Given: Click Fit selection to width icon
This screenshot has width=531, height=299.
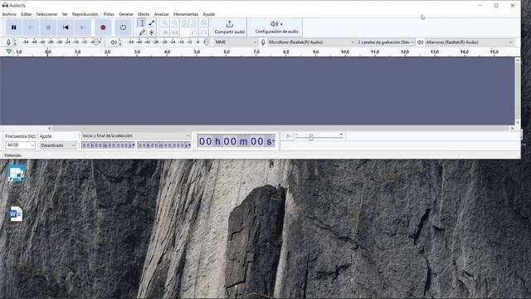Looking at the screenshot, I should coord(184,23).
